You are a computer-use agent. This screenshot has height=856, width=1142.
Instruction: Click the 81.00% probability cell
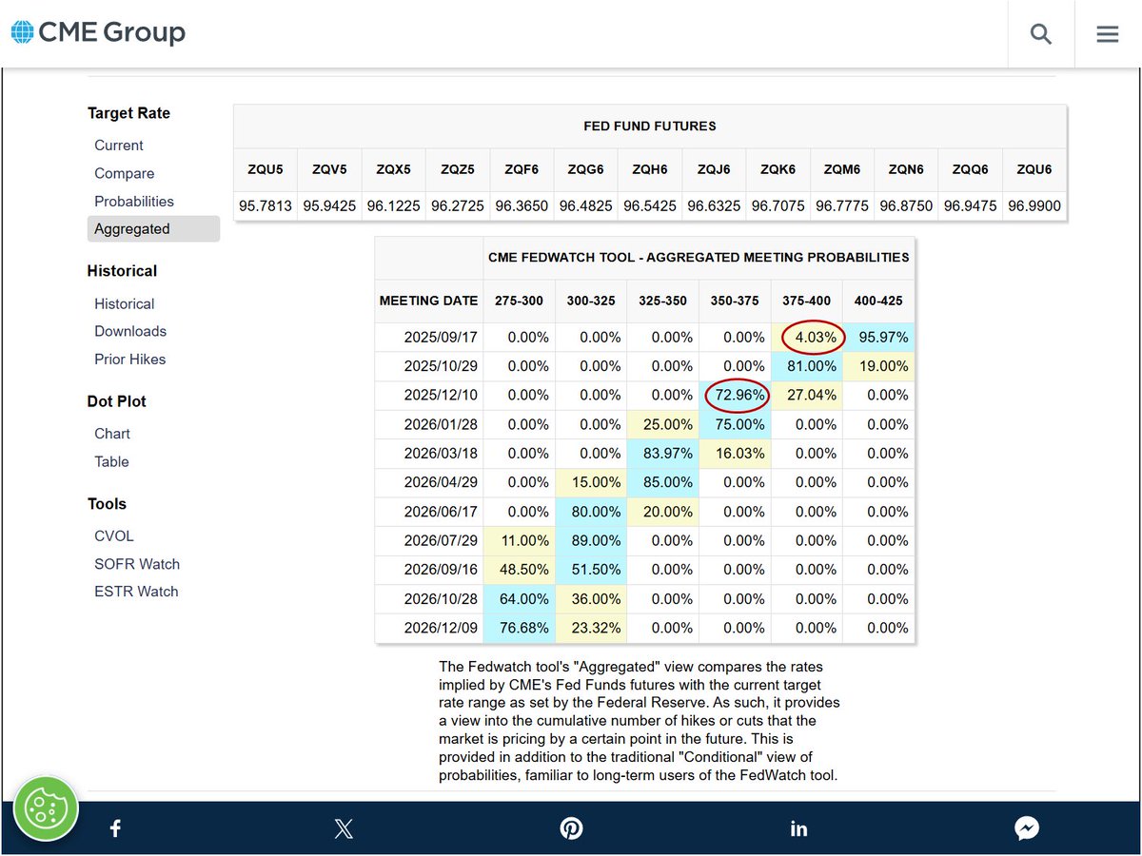[807, 366]
